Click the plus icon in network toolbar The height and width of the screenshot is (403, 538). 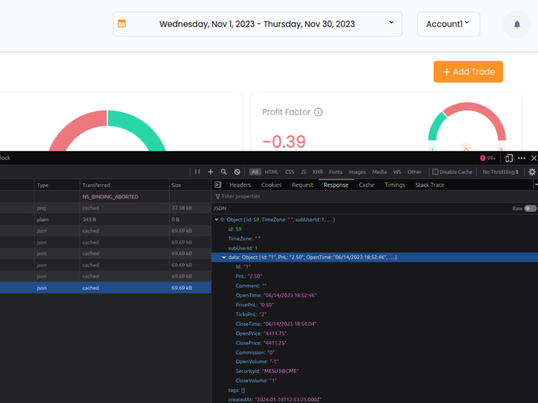pyautogui.click(x=211, y=172)
